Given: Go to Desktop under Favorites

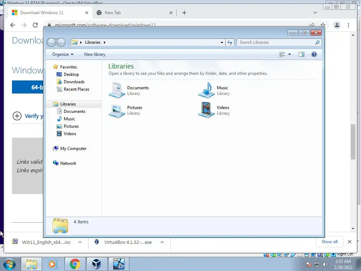Looking at the screenshot, I should (x=71, y=74).
